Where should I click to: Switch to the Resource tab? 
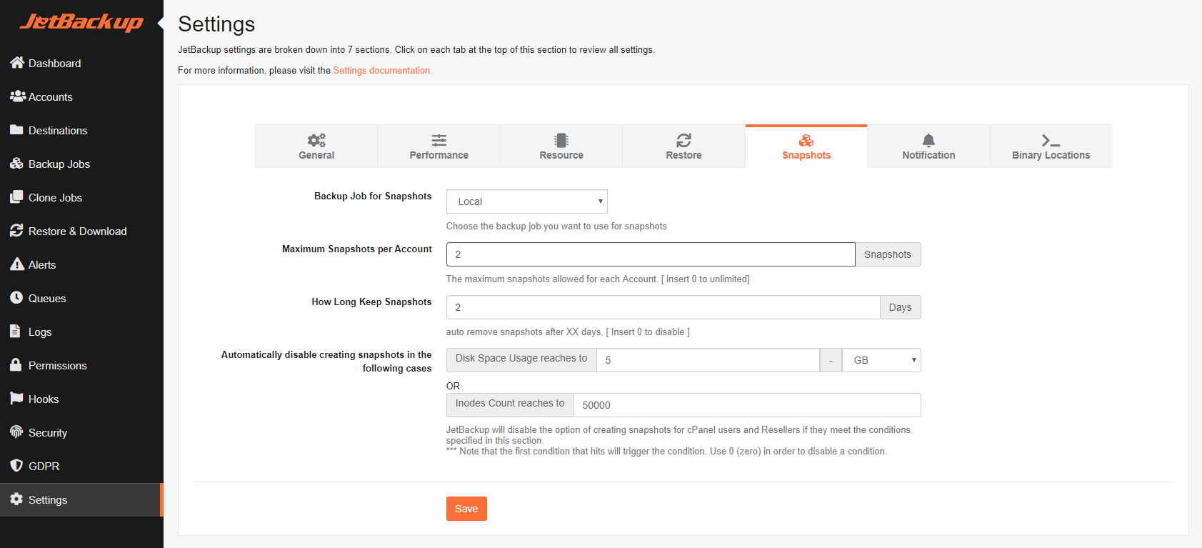561,146
